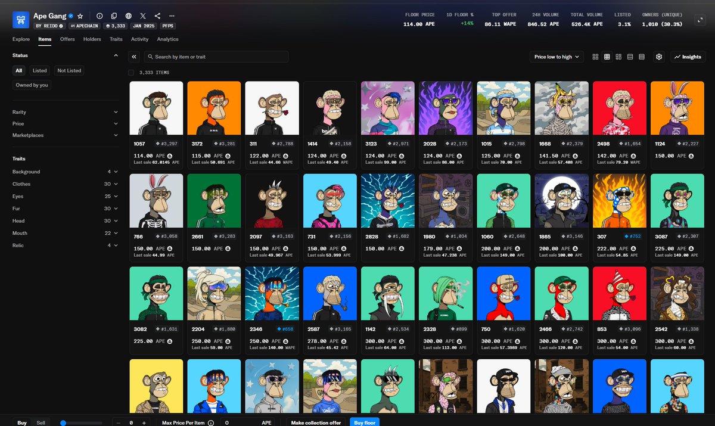The width and height of the screenshot is (715, 426).
Task: Switch the bottom bar to Sell mode
Action: pyautogui.click(x=41, y=422)
